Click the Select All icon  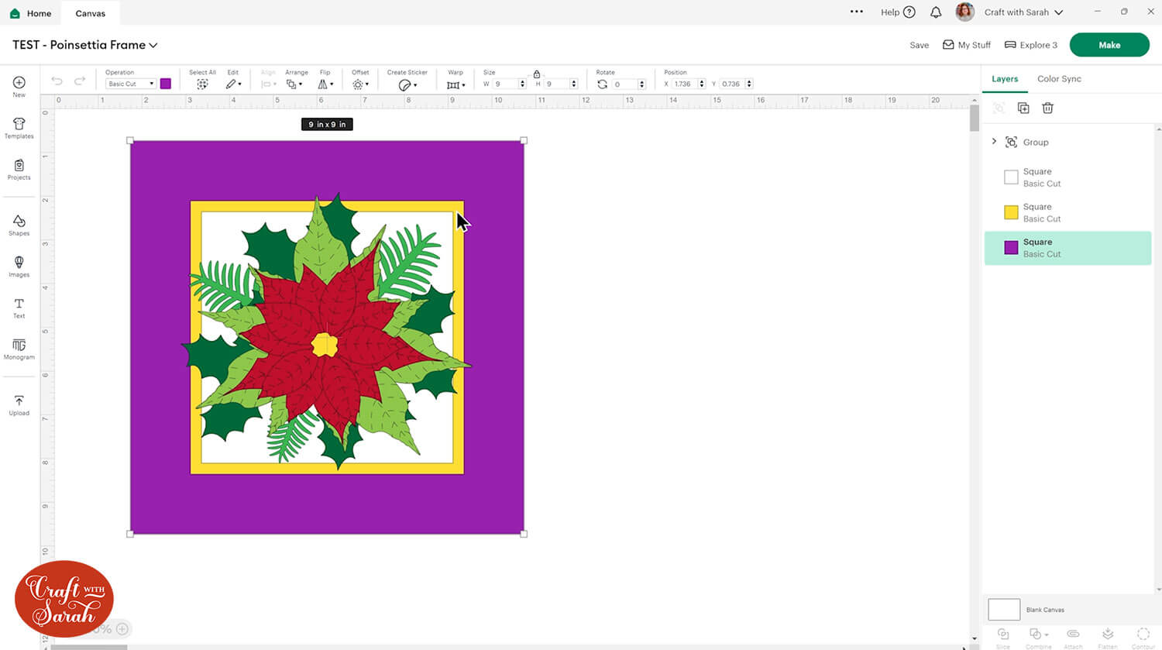(202, 84)
